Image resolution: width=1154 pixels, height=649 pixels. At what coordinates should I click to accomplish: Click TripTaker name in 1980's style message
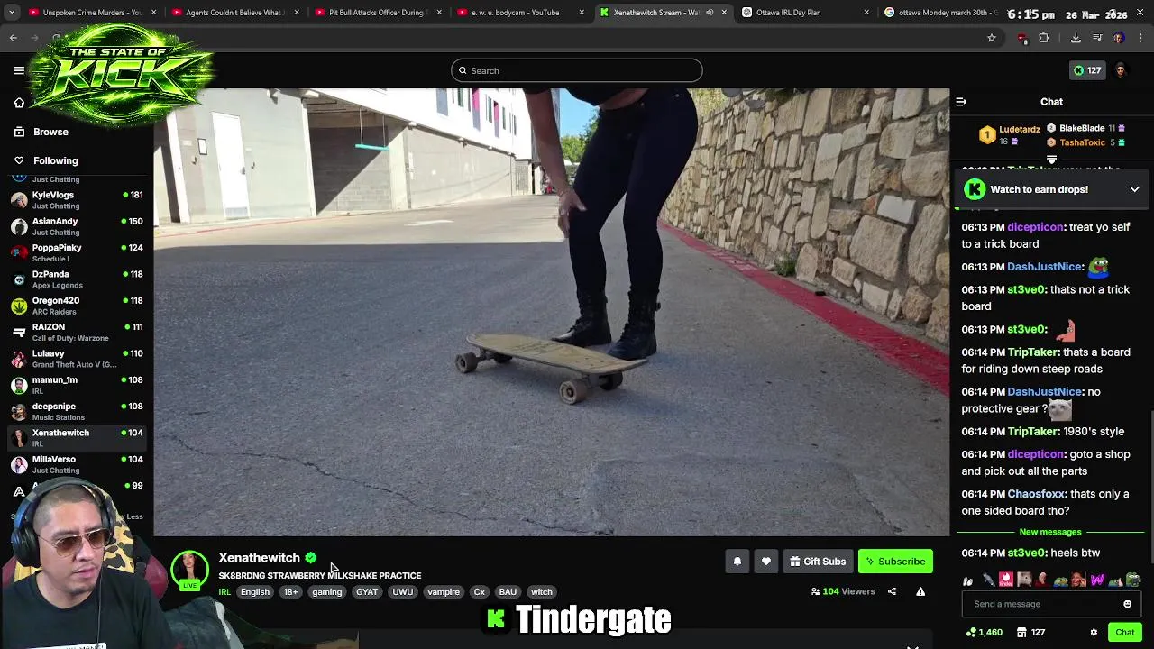(1033, 432)
